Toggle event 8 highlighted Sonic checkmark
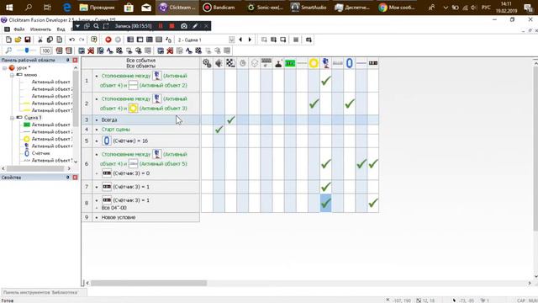 point(325,203)
